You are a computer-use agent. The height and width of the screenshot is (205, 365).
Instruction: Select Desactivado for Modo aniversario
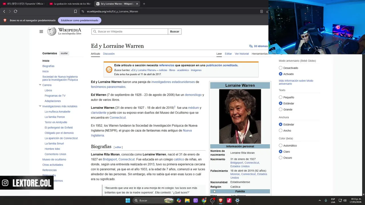281,68
